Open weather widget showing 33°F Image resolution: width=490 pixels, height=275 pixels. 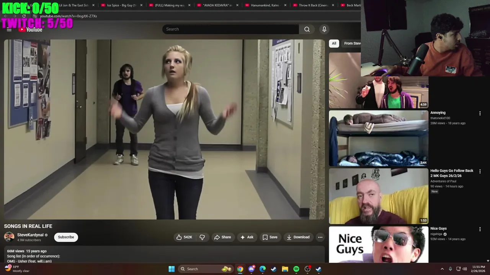(17, 269)
